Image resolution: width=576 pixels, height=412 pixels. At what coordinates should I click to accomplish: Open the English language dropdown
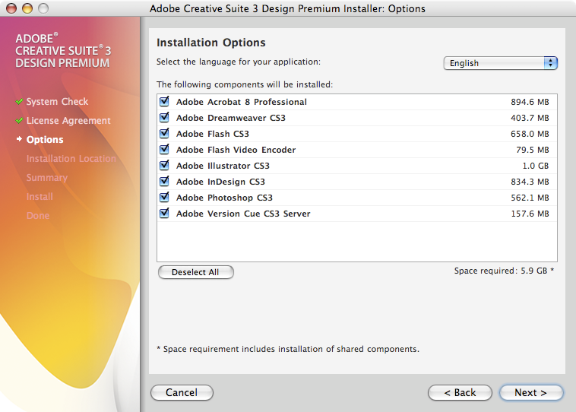coord(500,63)
